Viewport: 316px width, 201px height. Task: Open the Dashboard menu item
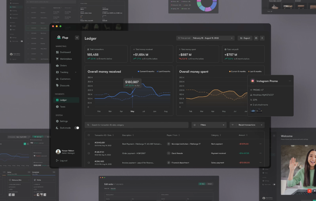point(65,52)
